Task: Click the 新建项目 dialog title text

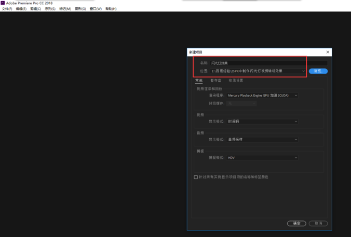Action: [196, 52]
